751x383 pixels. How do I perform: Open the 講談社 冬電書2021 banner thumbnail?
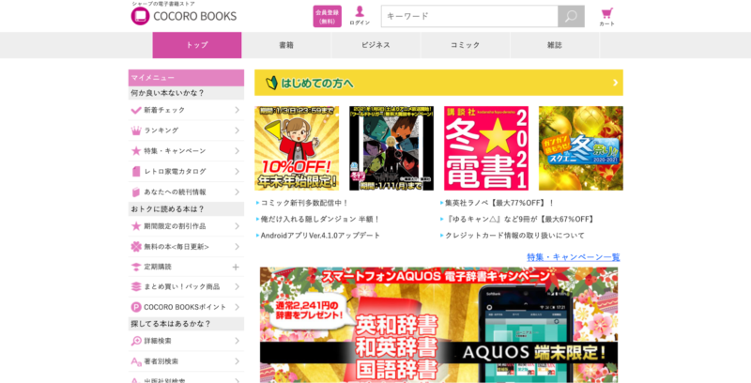[x=486, y=148]
